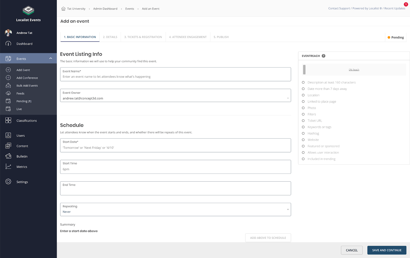Viewport: 410px width, 258px height.
Task: Click the Start Date input field
Action: point(176,145)
